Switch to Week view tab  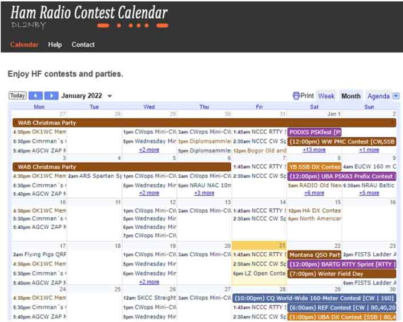click(326, 96)
